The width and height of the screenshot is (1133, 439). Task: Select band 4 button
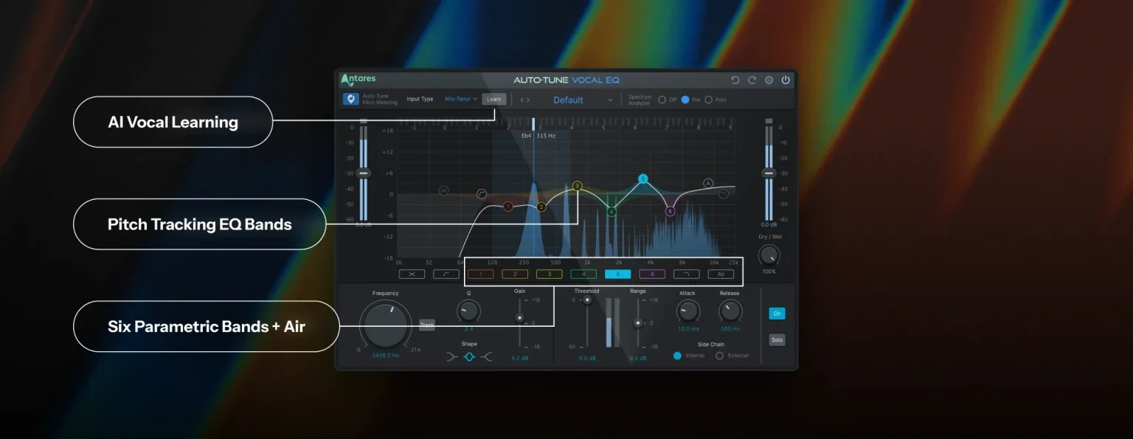[x=583, y=274]
